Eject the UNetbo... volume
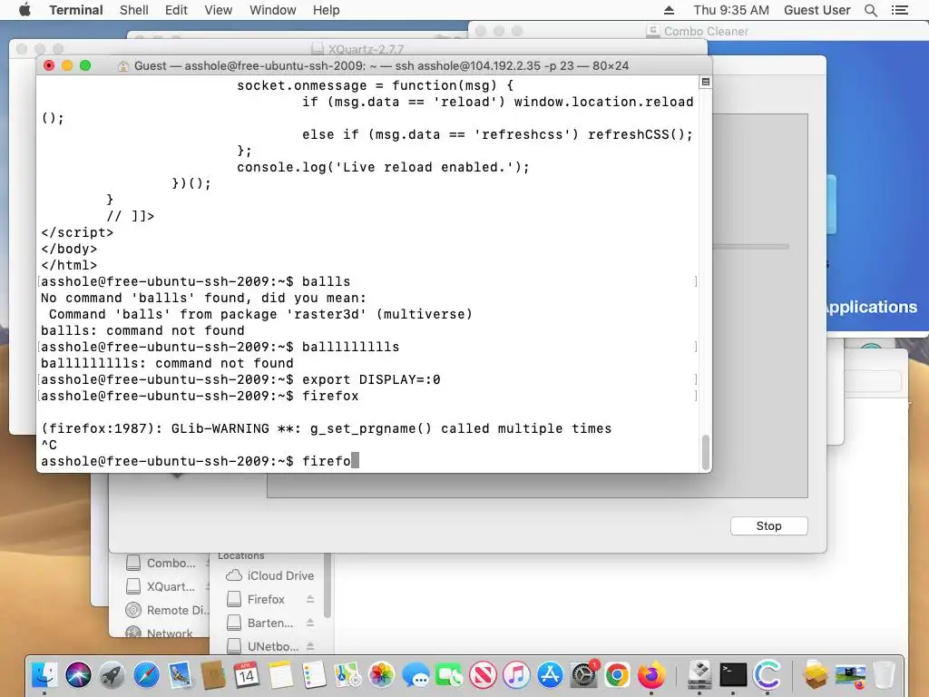The image size is (929, 697). point(310,646)
